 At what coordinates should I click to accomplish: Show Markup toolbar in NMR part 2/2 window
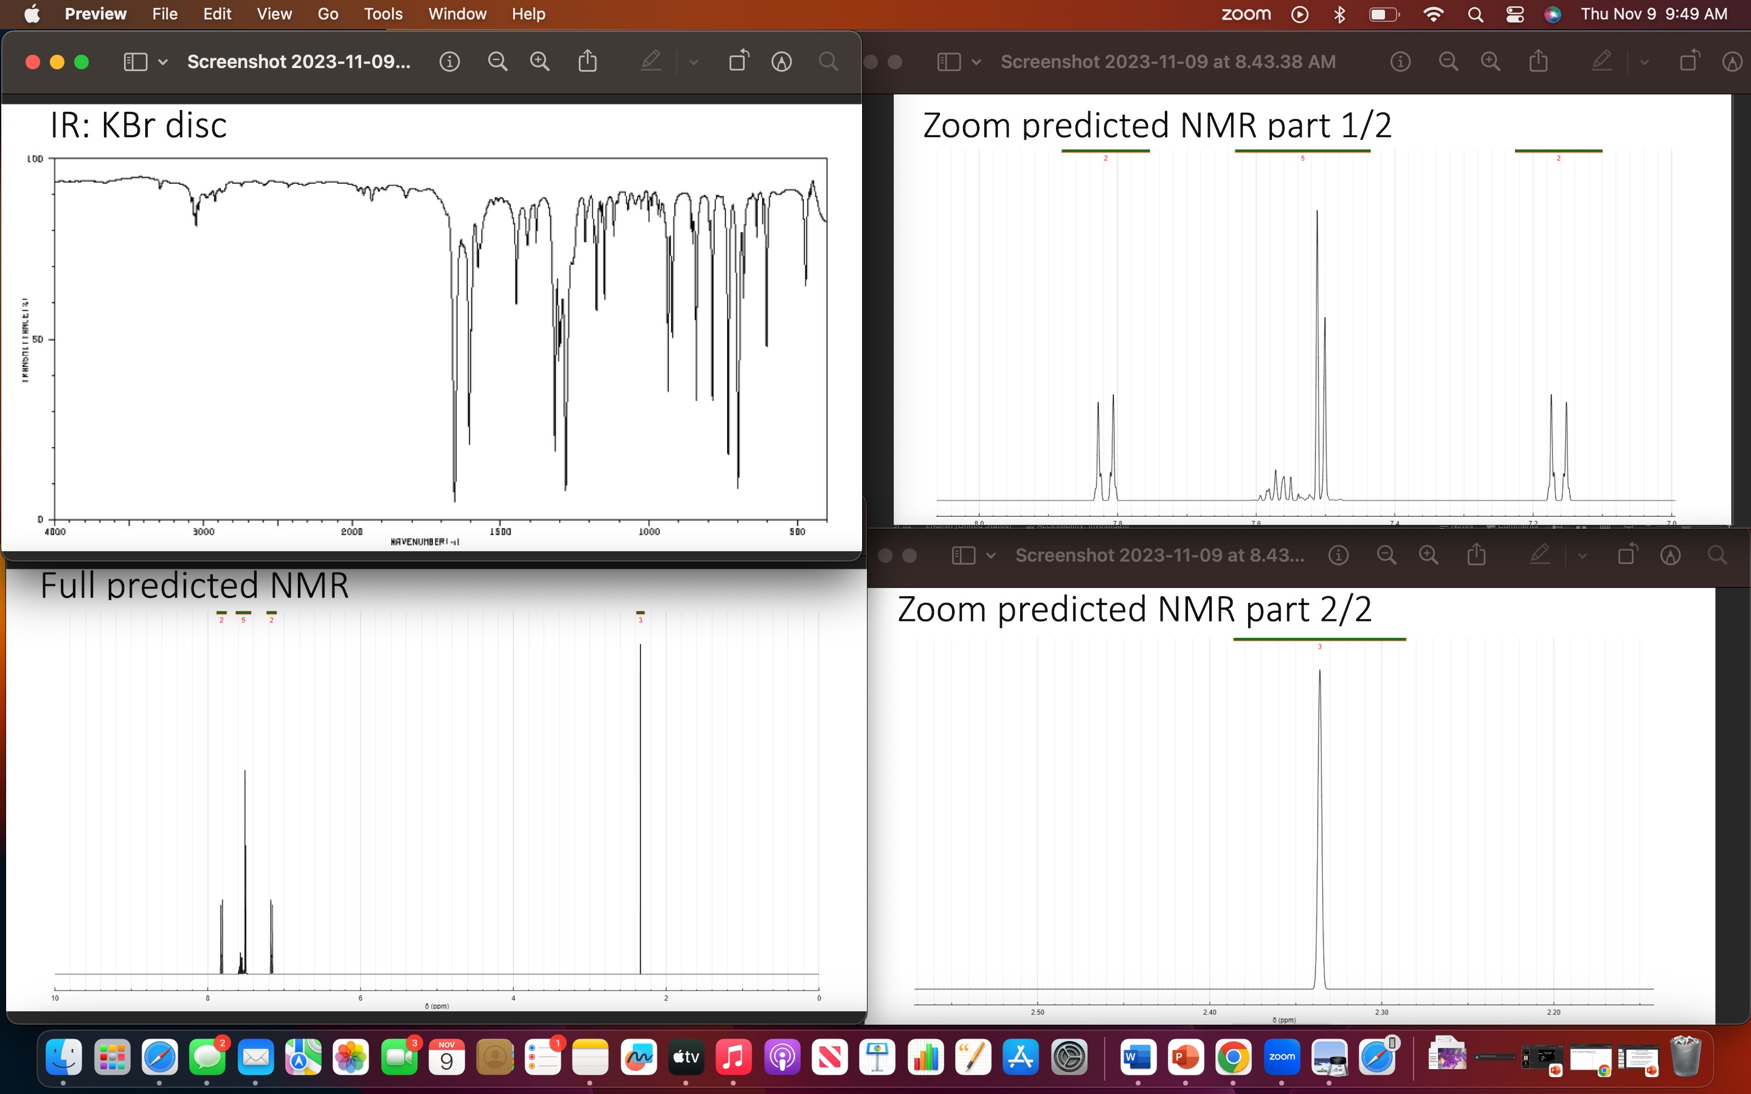point(1539,555)
